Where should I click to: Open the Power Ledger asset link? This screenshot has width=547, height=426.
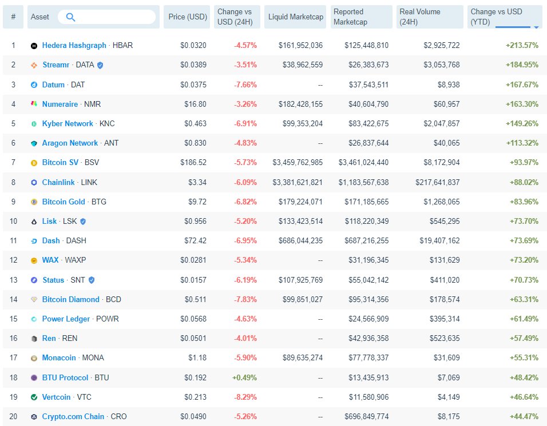click(66, 319)
